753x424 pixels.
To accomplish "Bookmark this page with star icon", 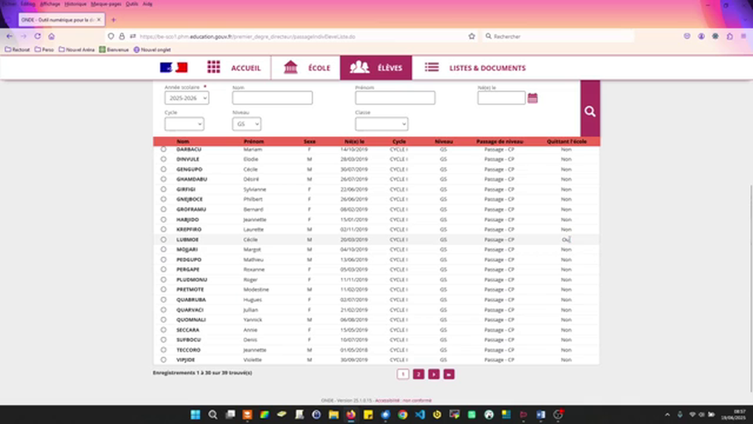I will 471,37.
